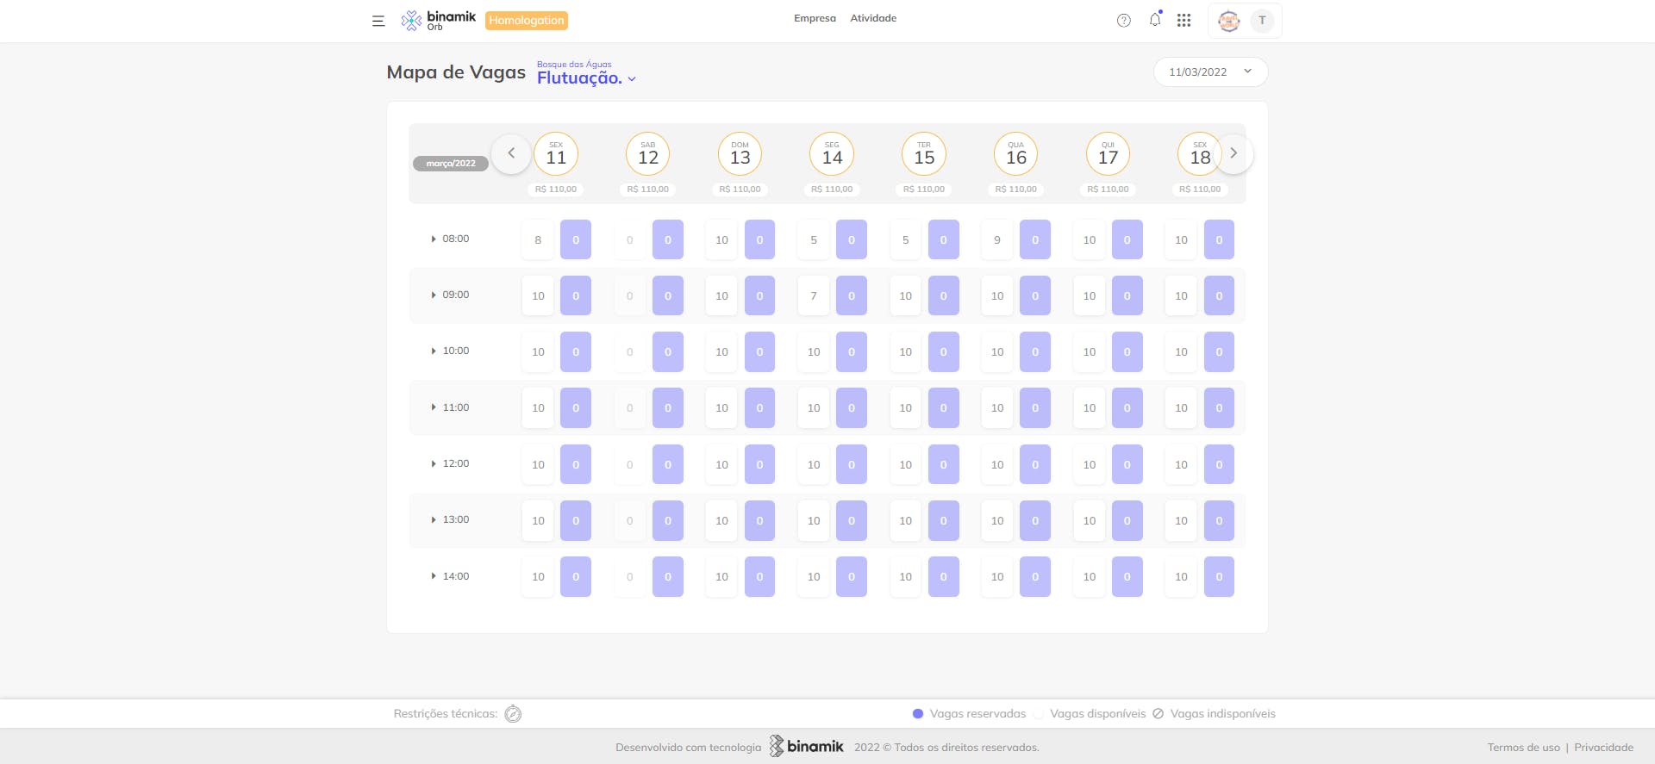Screen dimensions: 1655x764
Task: Open the Termos de uso link
Action: (x=1523, y=747)
